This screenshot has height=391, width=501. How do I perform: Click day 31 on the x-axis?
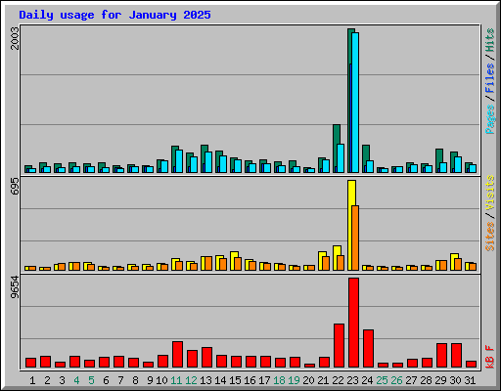click(x=470, y=380)
